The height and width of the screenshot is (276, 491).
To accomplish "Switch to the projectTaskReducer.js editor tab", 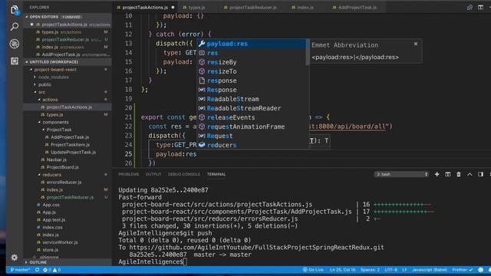I will [252, 7].
